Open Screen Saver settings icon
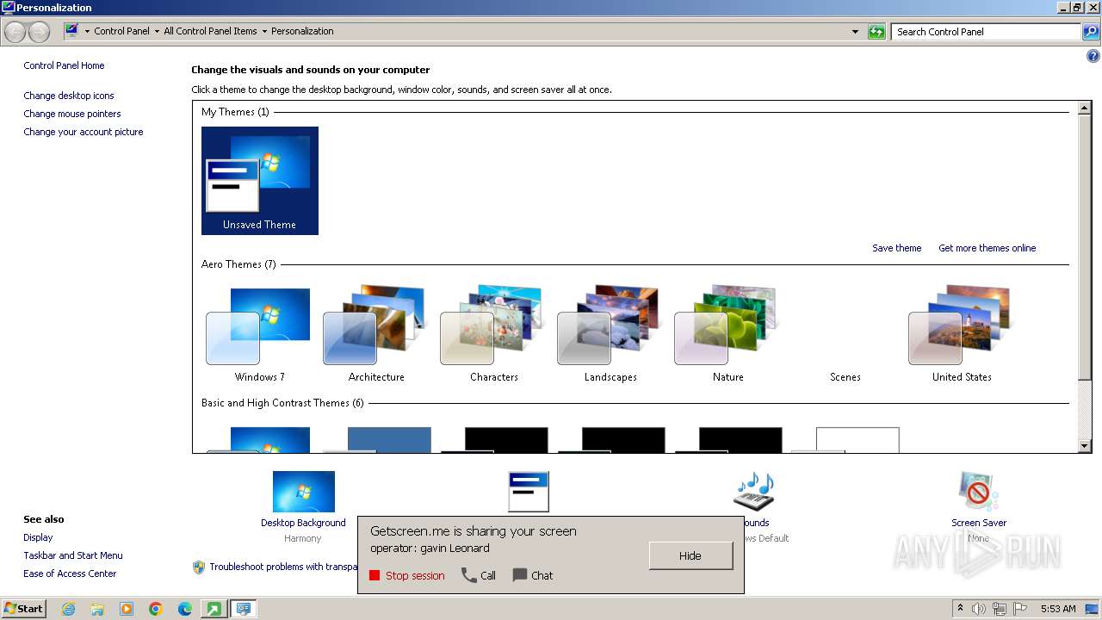Screen dimensions: 1102x620 [x=979, y=492]
